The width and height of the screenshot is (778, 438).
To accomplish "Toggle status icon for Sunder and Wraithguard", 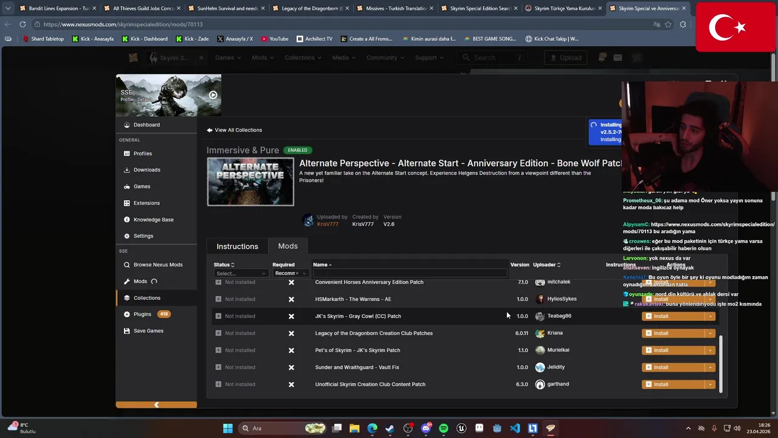I will tap(218, 367).
